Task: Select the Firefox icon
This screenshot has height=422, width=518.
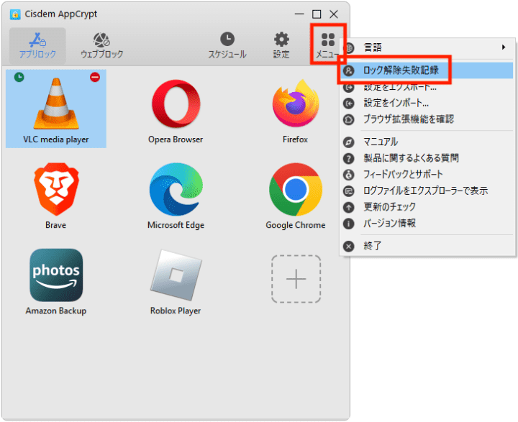Action: click(296, 104)
